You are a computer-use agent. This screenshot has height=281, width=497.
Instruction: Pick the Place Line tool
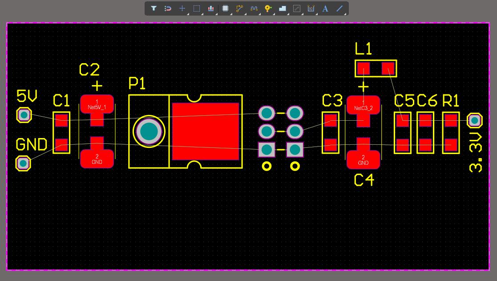pos(339,8)
